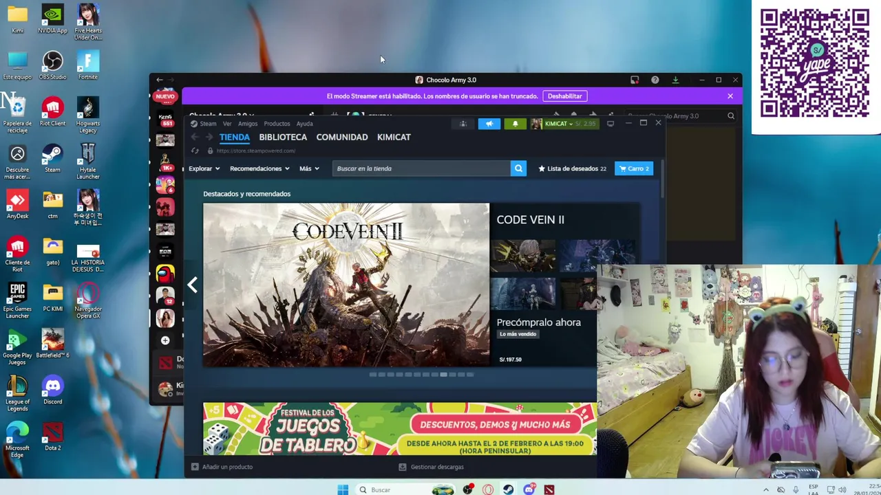Open Discord from the taskbar
This screenshot has width=881, height=495.
pyautogui.click(x=529, y=489)
